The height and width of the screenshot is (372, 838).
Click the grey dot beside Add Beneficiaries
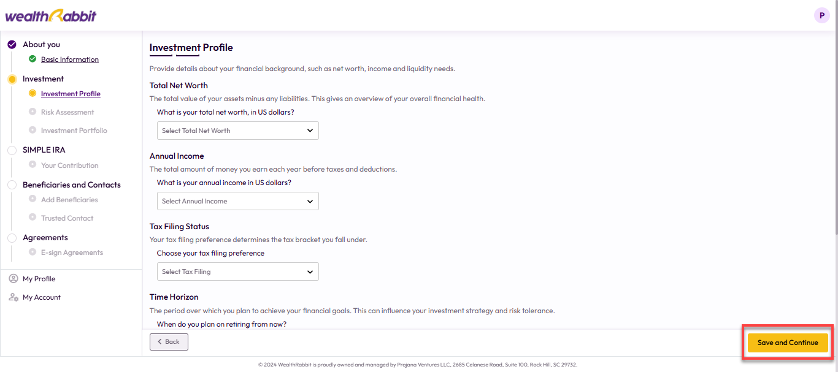(x=33, y=199)
